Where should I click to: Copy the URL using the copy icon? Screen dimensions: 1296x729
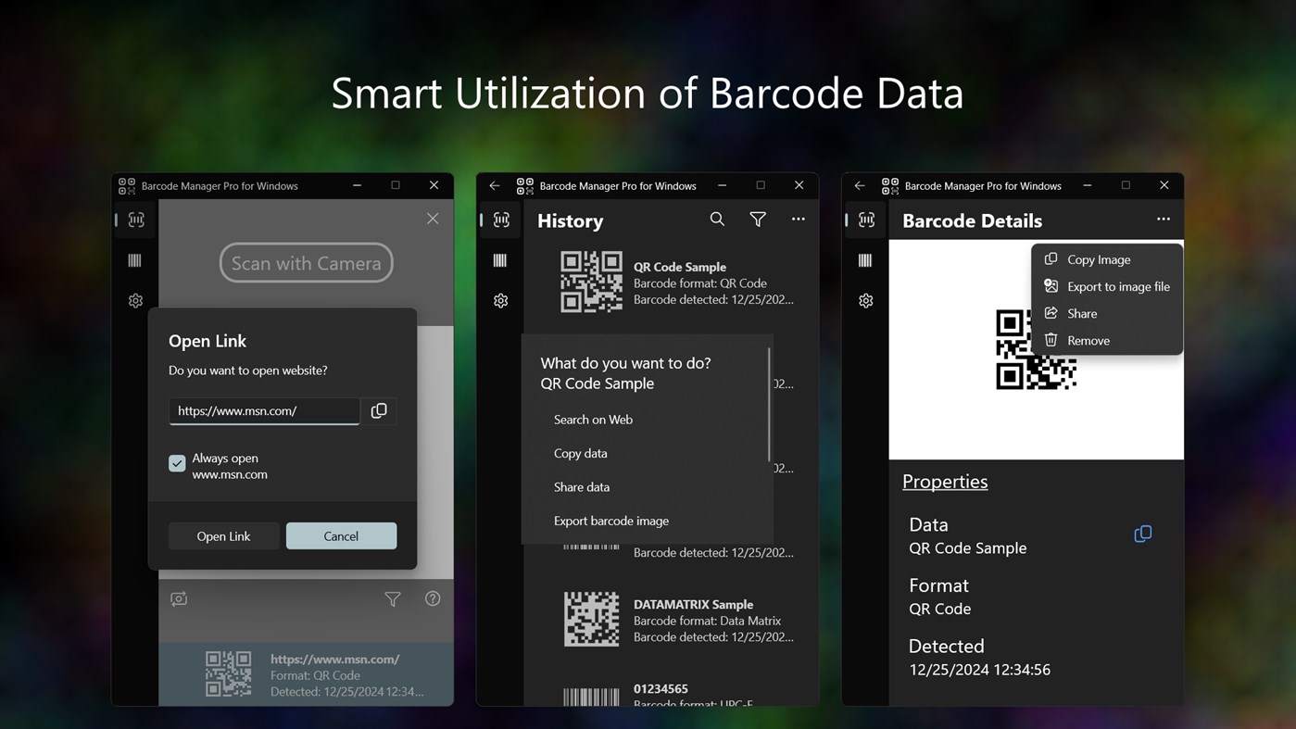point(379,411)
